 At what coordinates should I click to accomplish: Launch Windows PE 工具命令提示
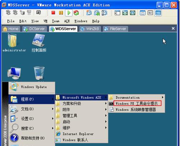[136, 104]
